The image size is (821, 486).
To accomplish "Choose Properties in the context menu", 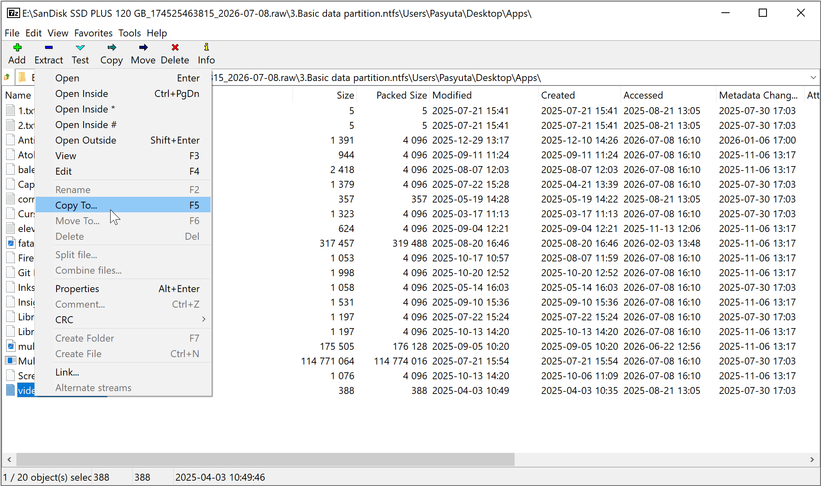I will click(x=123, y=288).
